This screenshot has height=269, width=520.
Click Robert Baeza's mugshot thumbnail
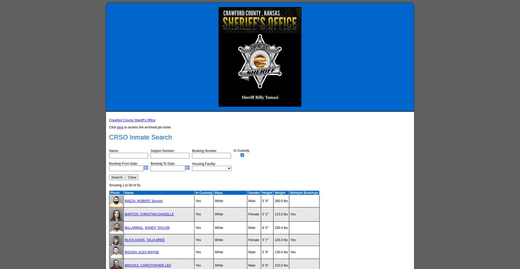(x=117, y=201)
